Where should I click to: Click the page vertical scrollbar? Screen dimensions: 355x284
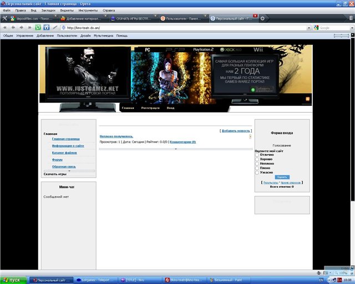click(x=353, y=119)
